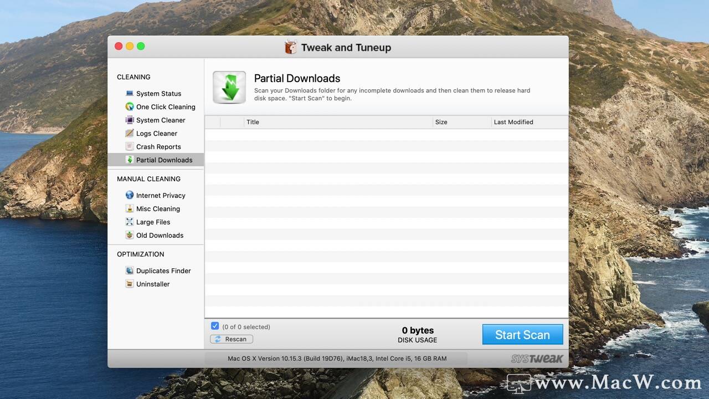Click the Misc Cleaning broom icon
The image size is (709, 399).
[x=130, y=209]
